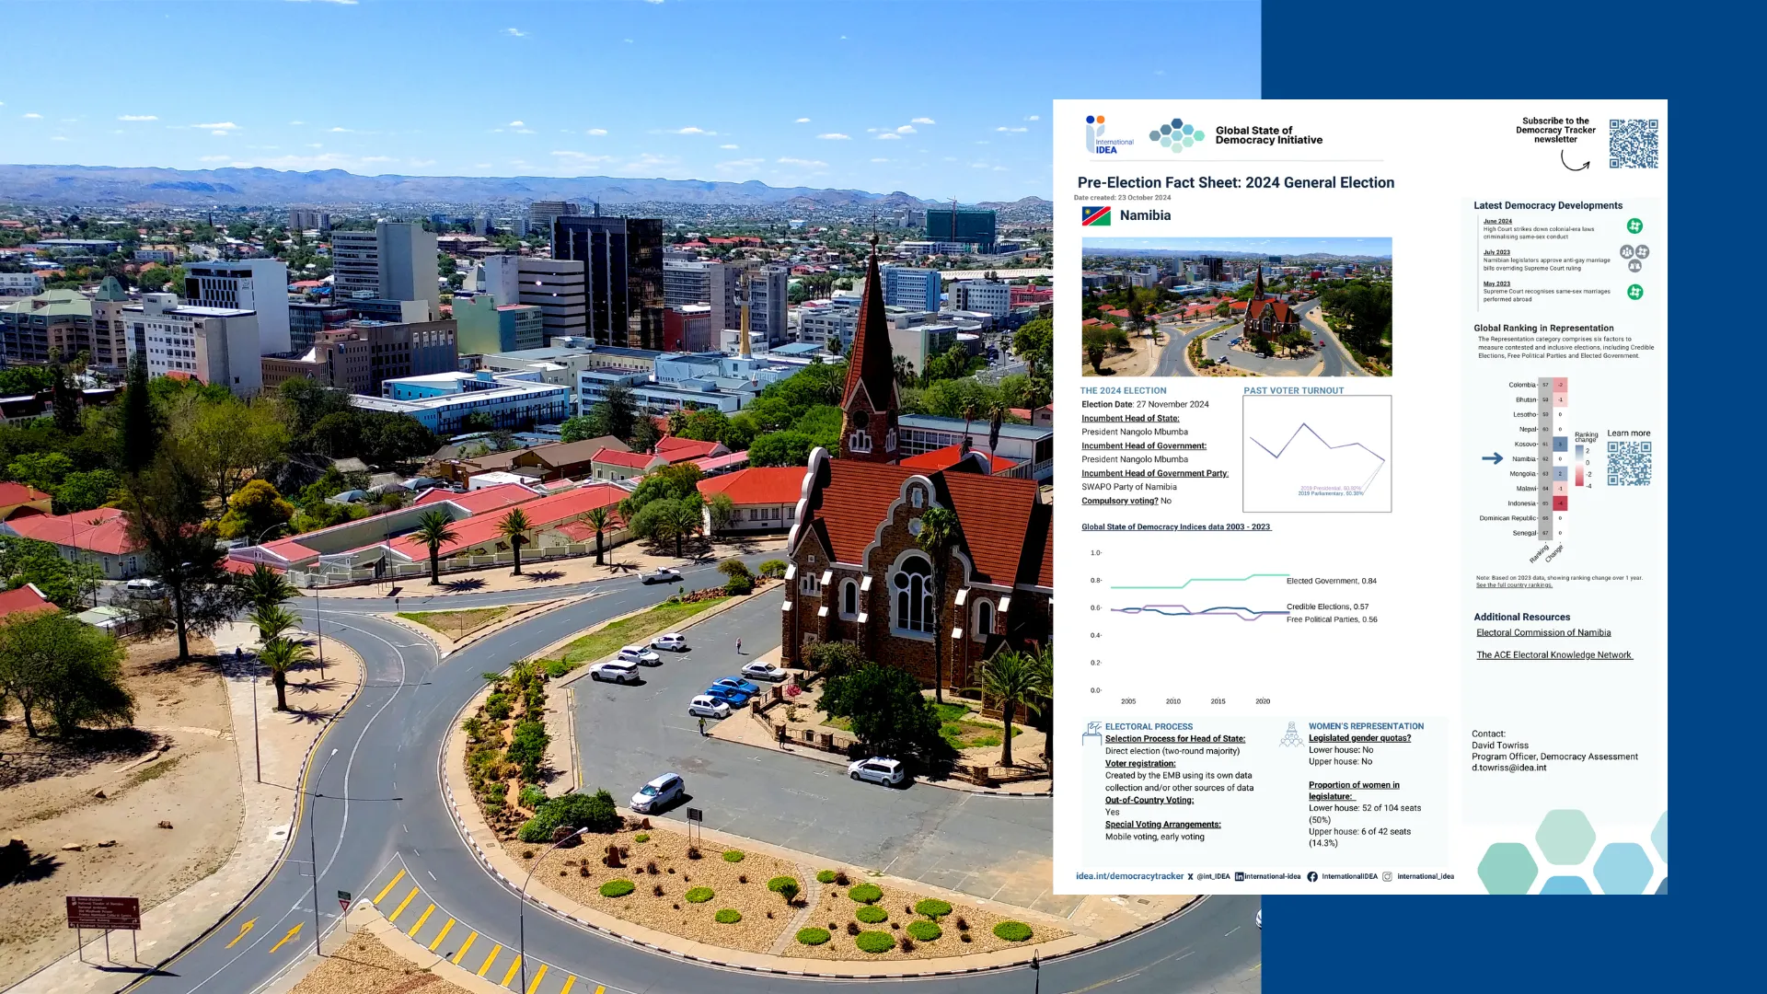Viewport: 1767px width, 994px height.
Task: Click the newsletter subscription QR code
Action: pyautogui.click(x=1634, y=144)
